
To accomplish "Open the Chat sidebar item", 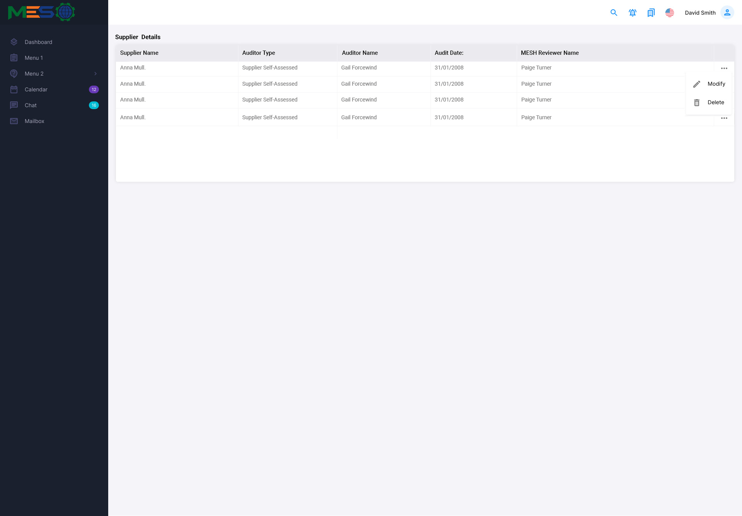I will click(31, 105).
